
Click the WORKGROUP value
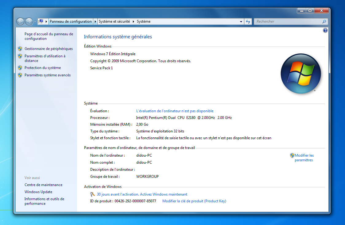tap(147, 177)
